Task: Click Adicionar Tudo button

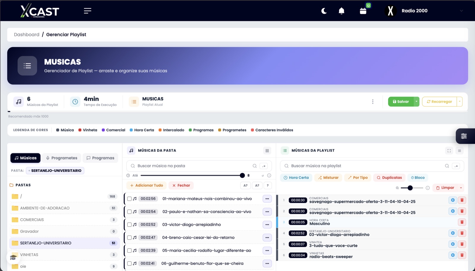Action: [146, 185]
